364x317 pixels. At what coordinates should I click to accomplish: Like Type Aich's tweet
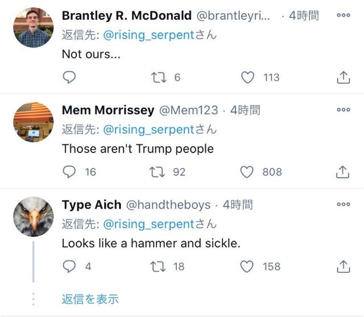click(x=247, y=265)
